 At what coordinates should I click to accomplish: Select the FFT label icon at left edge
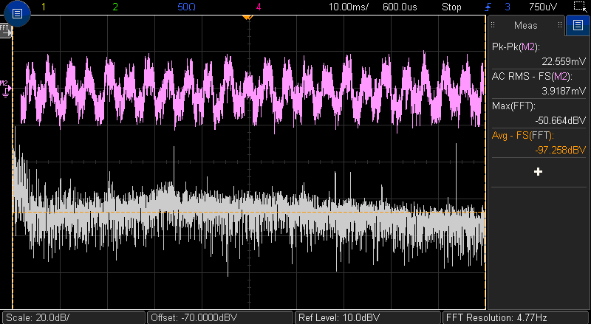5,30
